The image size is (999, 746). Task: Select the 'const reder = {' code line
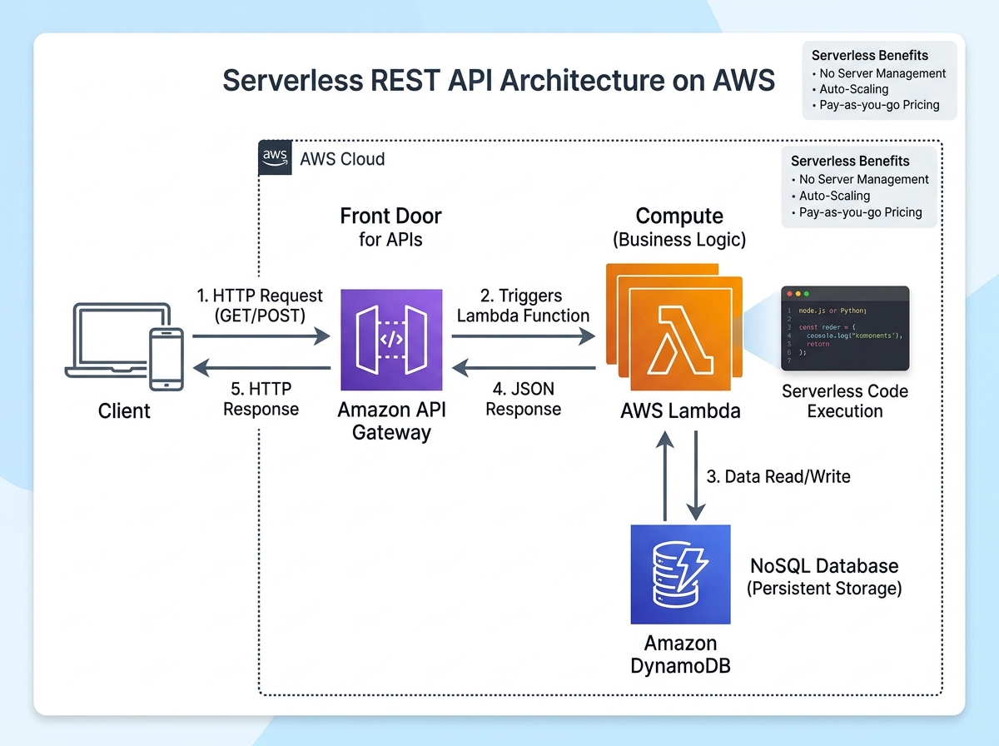[x=826, y=326]
